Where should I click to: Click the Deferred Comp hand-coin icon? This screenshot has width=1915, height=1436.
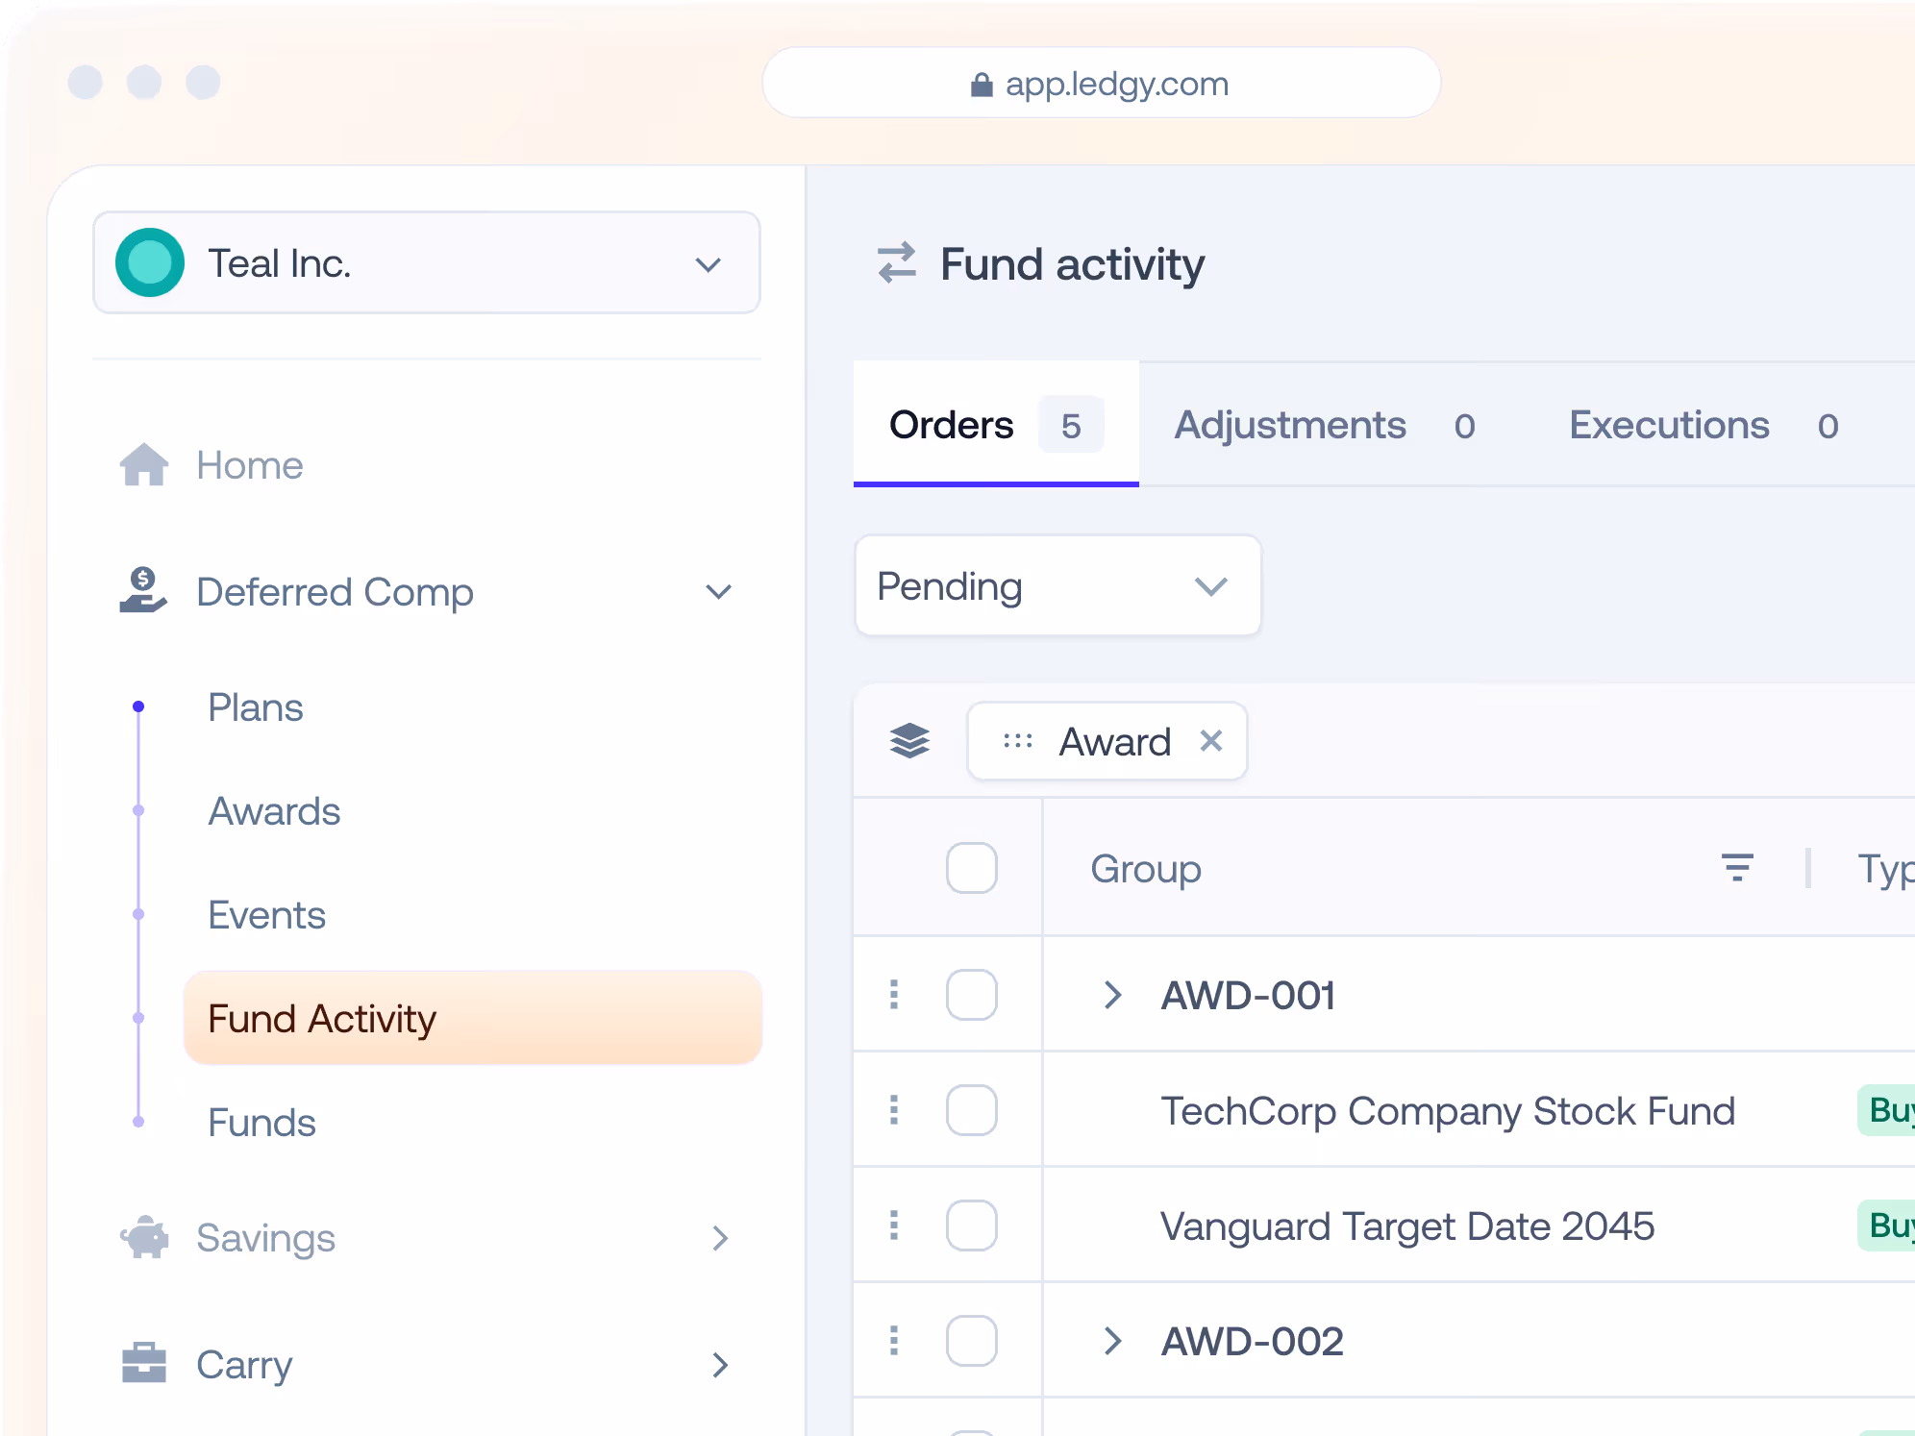pos(143,591)
